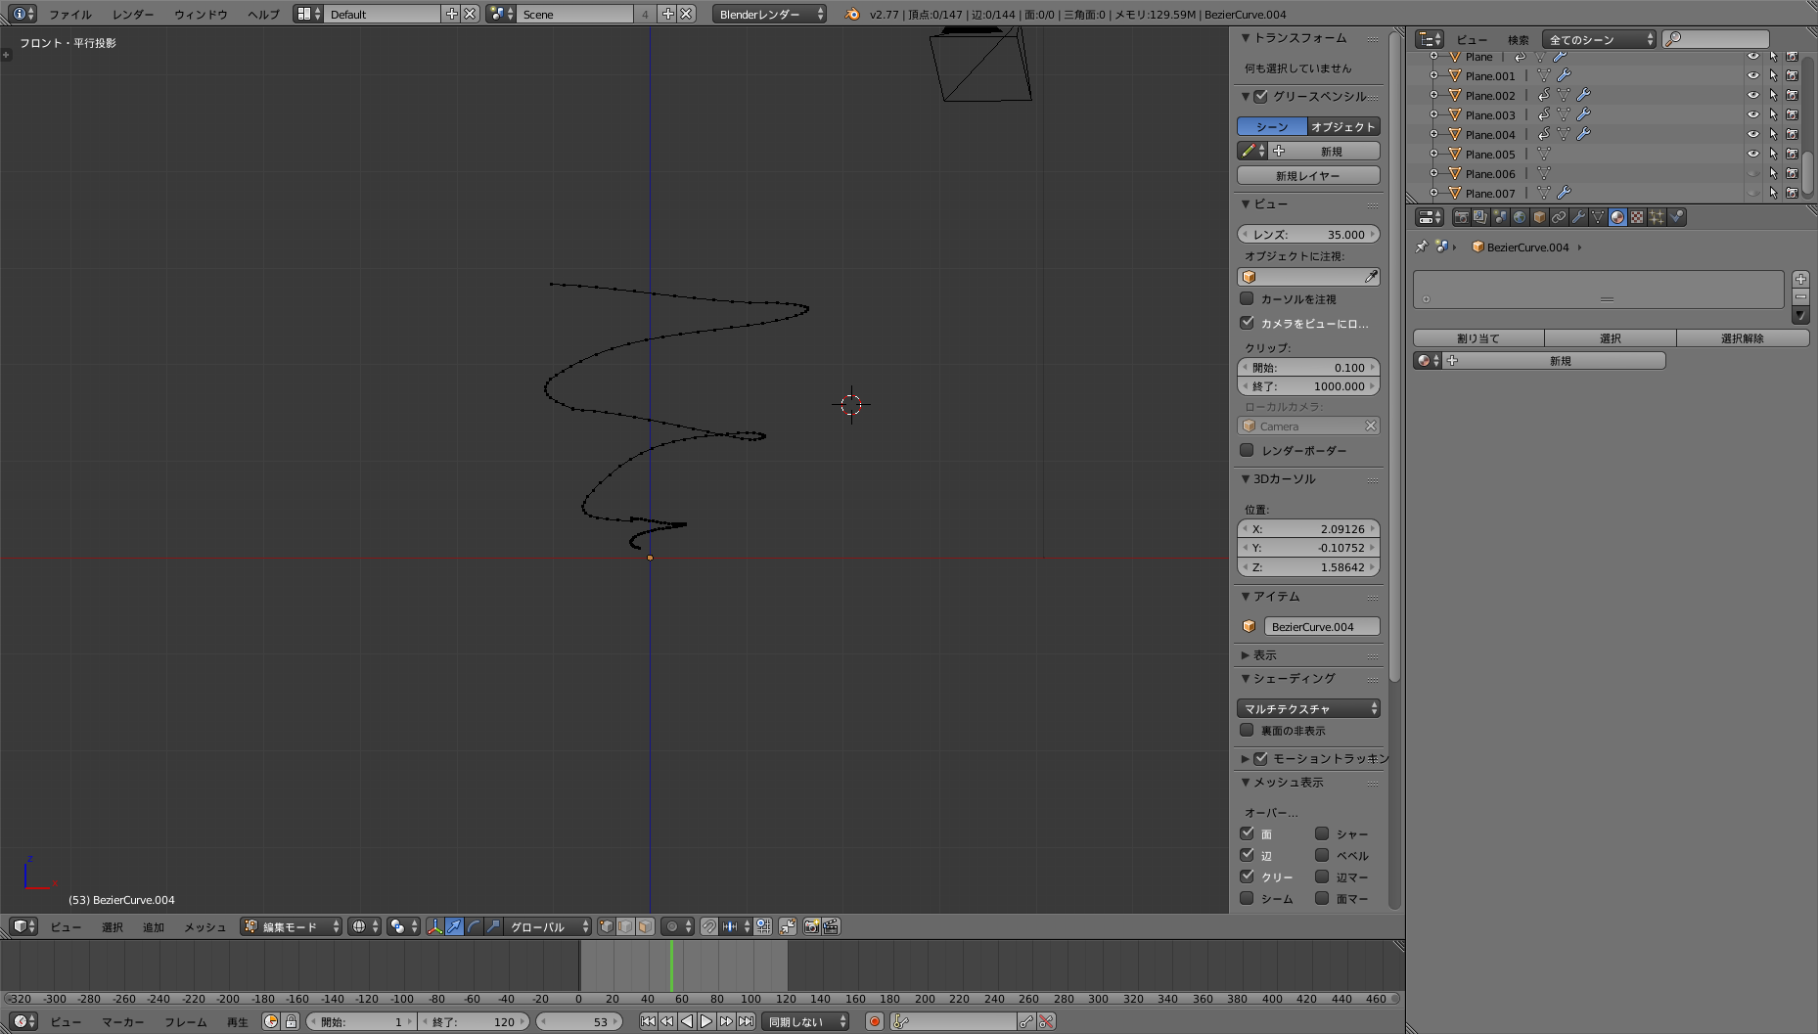Screen dimensions: 1818x1034
Task: Enable the シーム overlay checkbox
Action: [1247, 898]
